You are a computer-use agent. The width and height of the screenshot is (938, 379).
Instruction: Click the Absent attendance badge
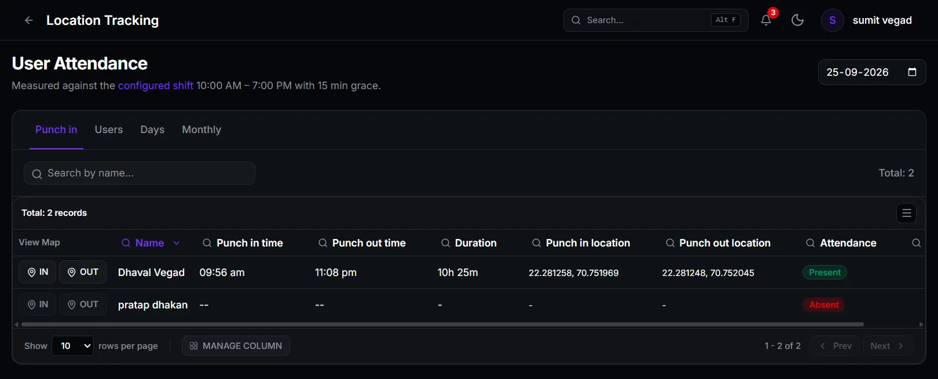coord(823,305)
